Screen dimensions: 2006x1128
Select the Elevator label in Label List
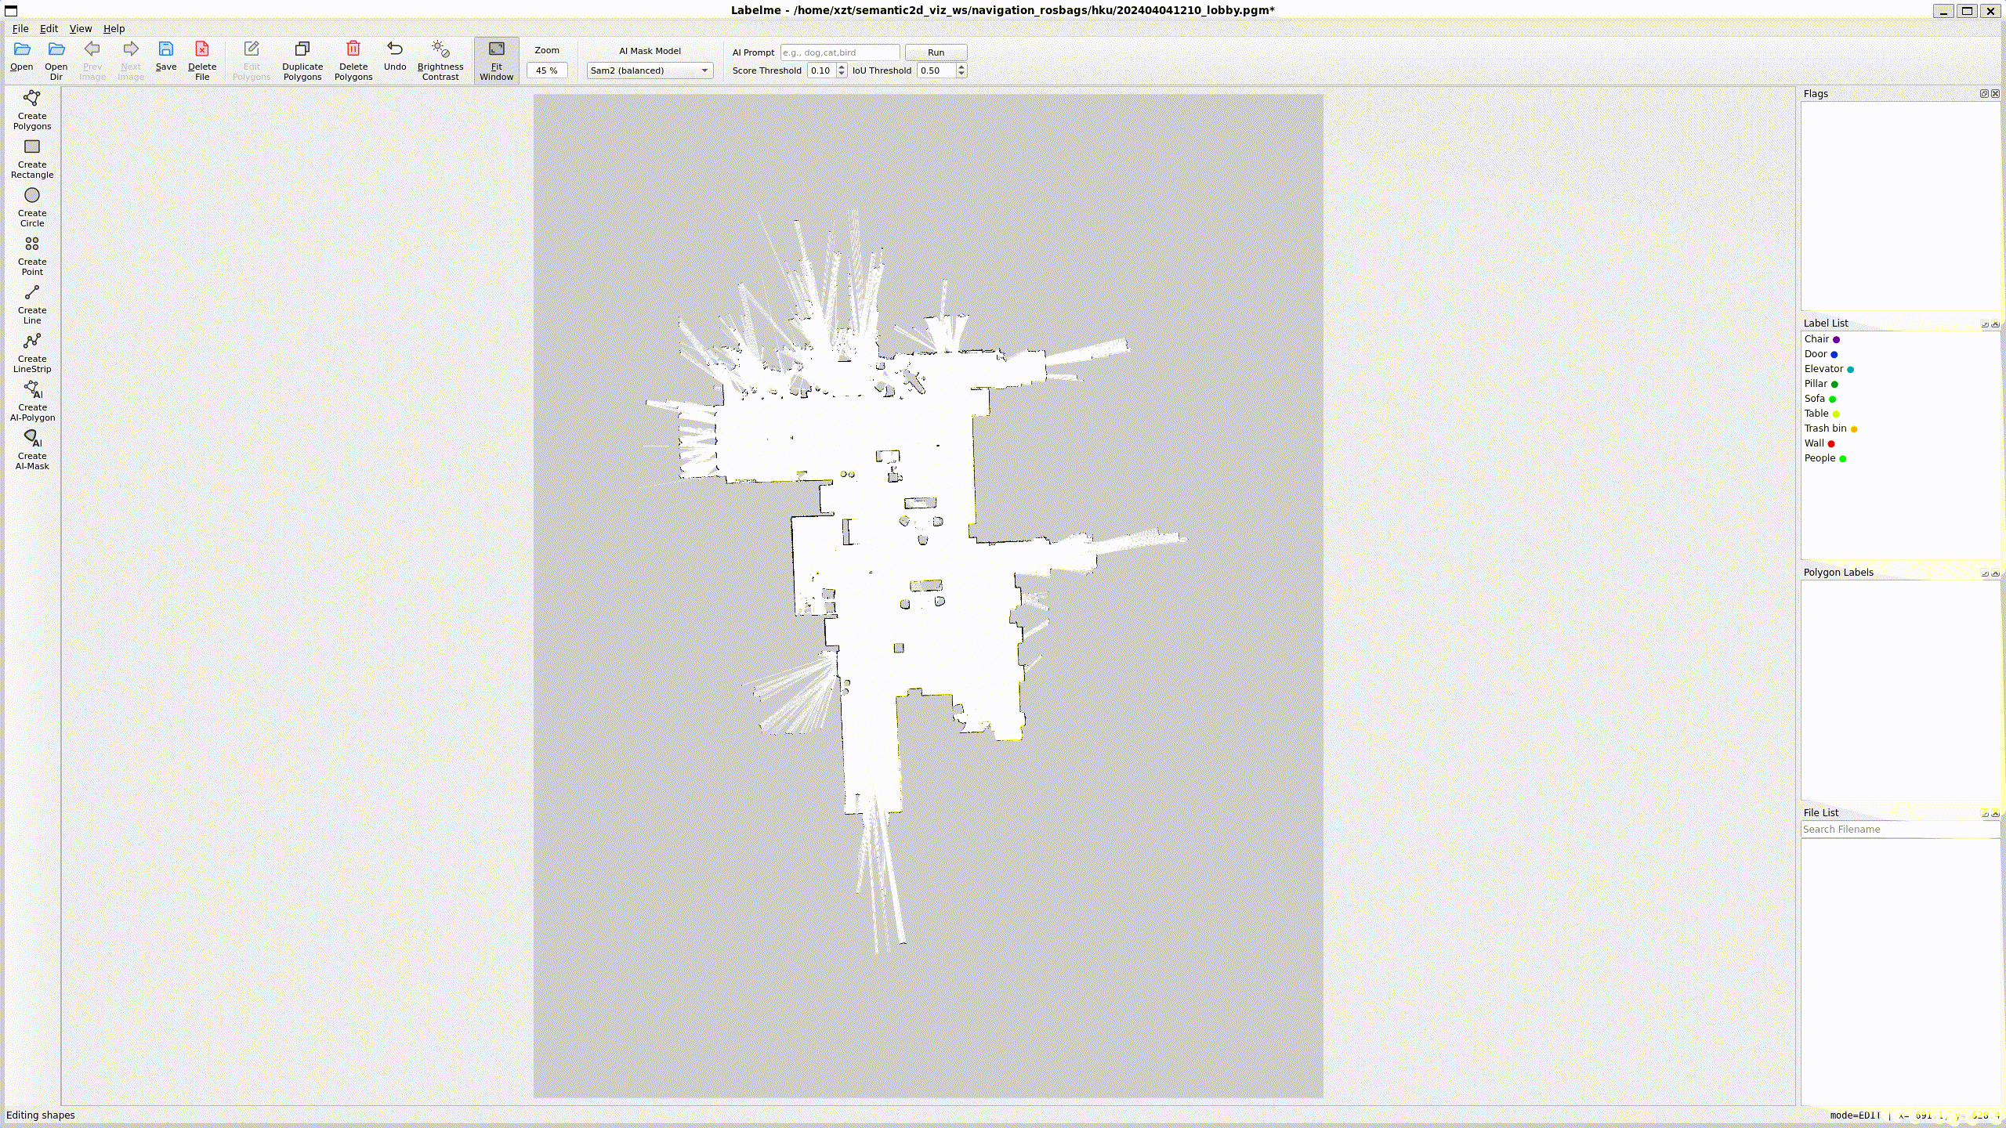1823,369
